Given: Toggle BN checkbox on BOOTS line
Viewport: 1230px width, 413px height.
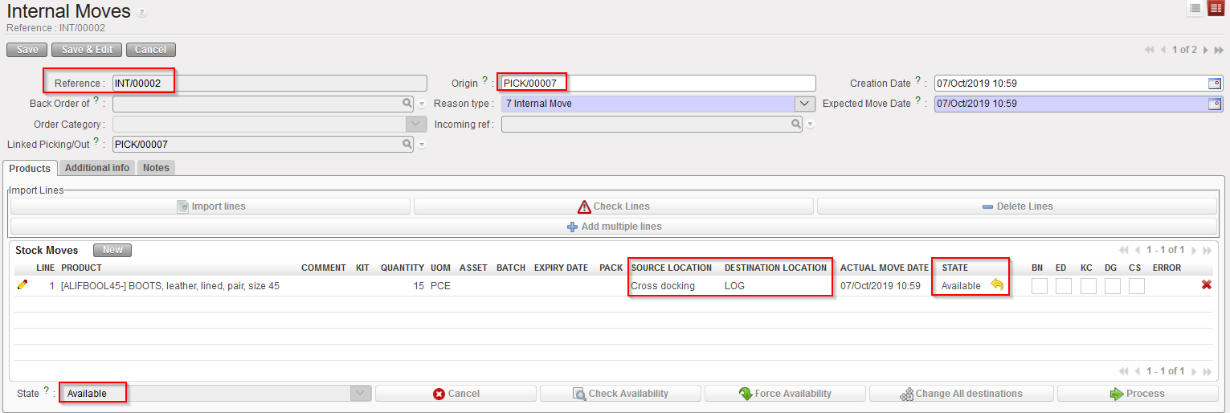Looking at the screenshot, I should tap(1039, 285).
